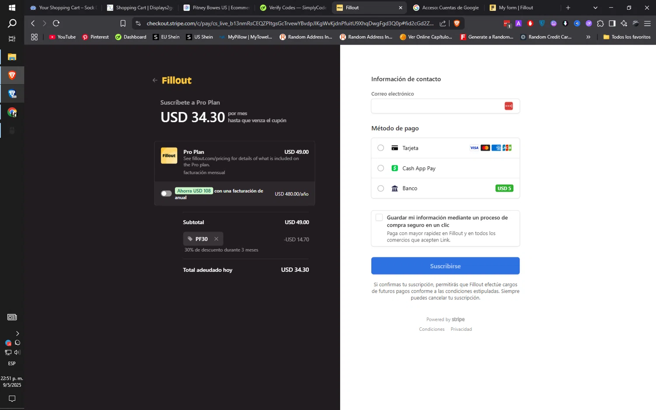
Task: Open the Windows Start menu
Action: click(x=12, y=7)
